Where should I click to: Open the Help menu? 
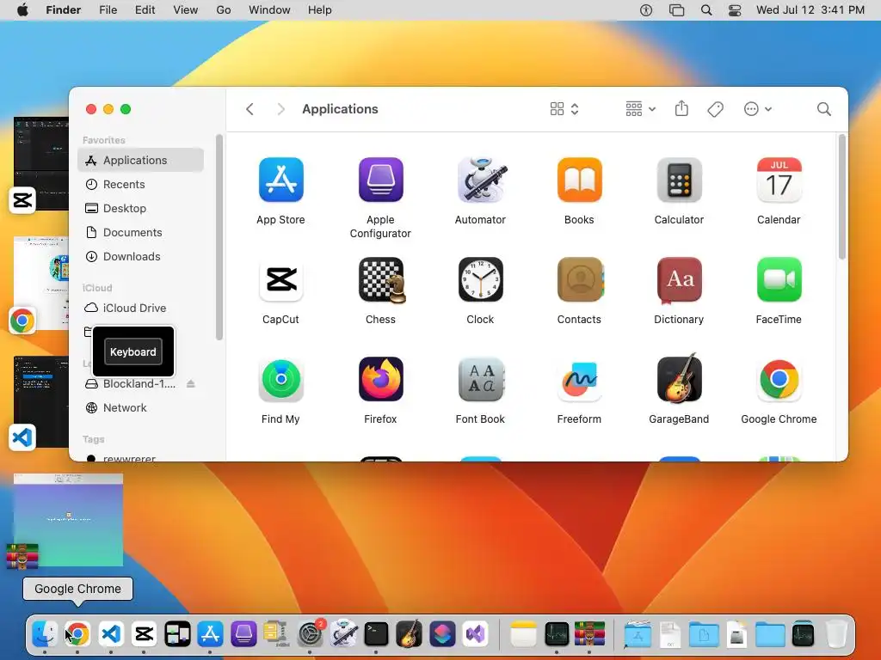pos(320,10)
